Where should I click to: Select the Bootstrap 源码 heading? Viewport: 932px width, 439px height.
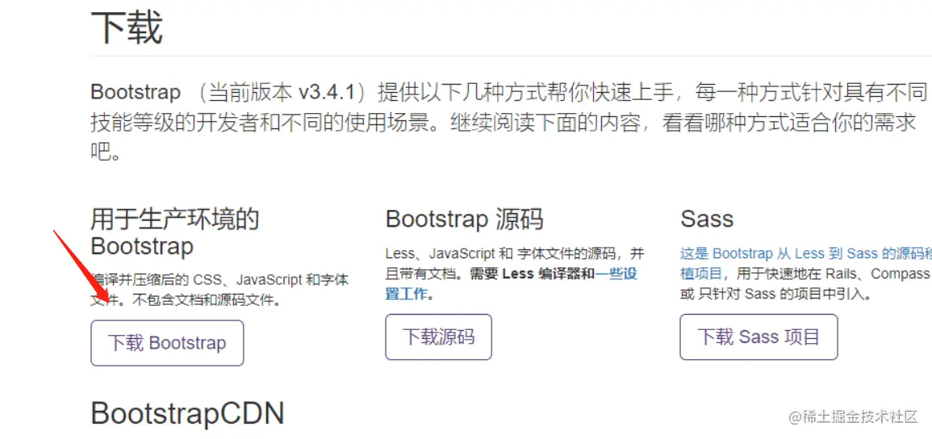(464, 219)
